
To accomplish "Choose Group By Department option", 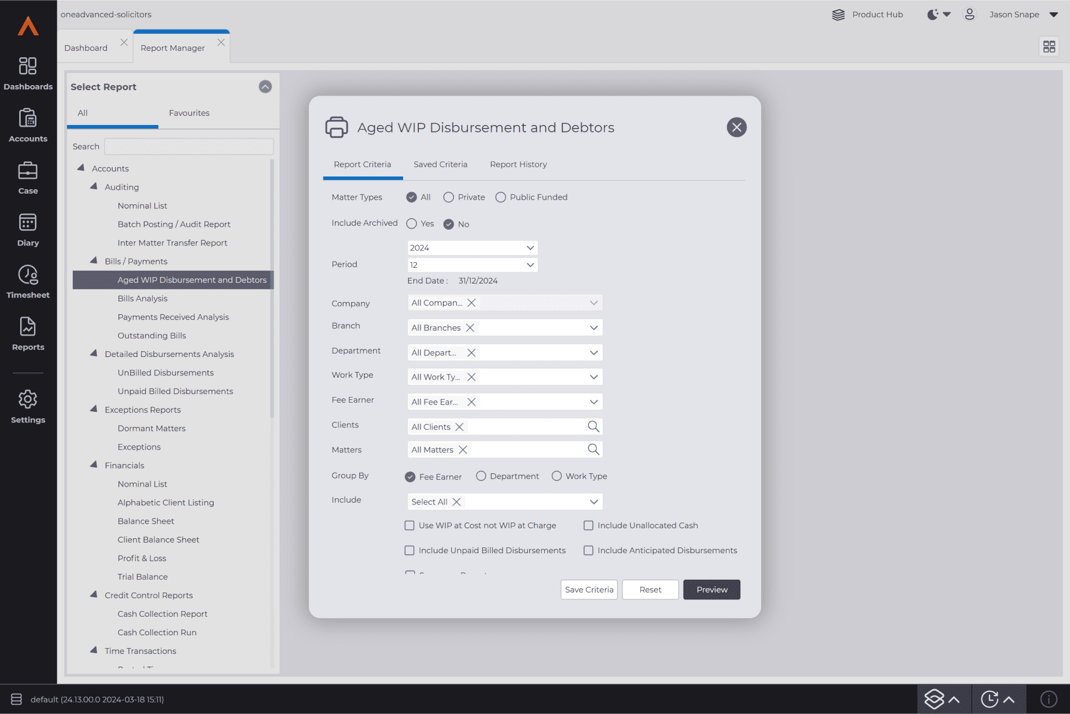I will (x=481, y=476).
